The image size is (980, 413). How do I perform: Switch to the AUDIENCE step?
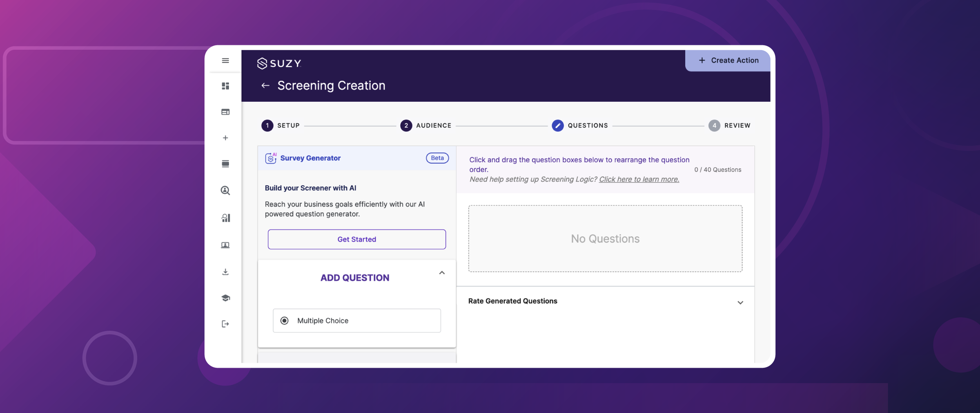[407, 125]
